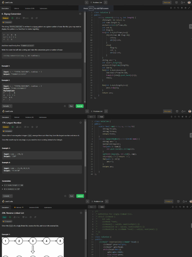Open Auto dropdown in Largest Number editor
The image size is (192, 257).
[101, 117]
